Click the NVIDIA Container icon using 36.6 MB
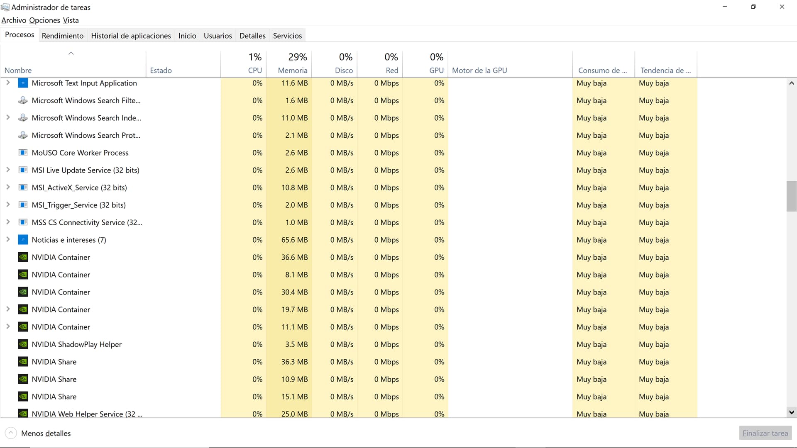This screenshot has height=448, width=797. point(23,257)
